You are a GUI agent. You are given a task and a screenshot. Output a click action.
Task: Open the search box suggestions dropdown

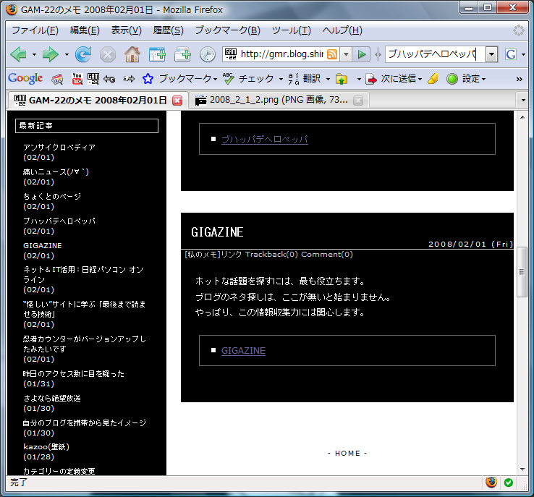(491, 54)
